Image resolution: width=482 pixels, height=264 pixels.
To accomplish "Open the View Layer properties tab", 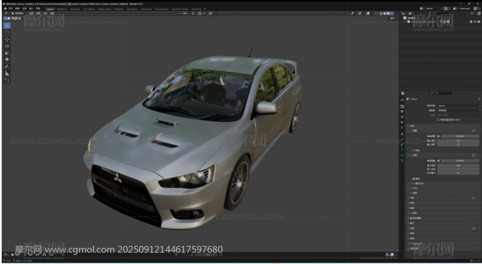I will 402,117.
